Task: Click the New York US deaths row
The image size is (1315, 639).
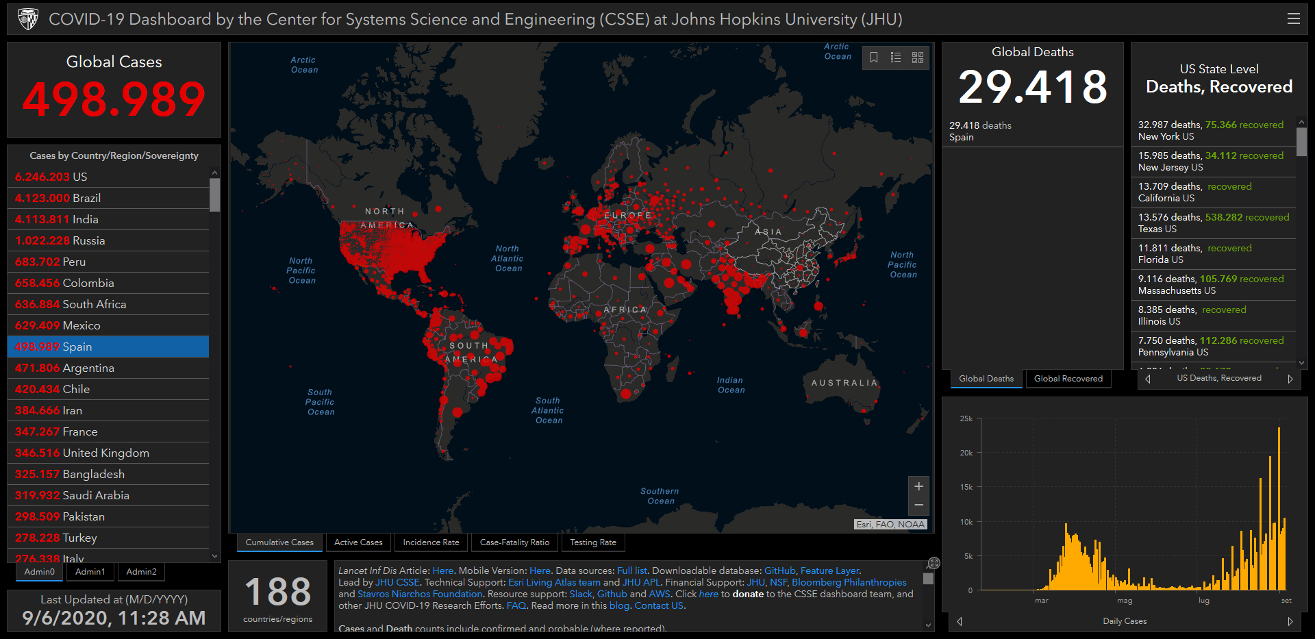Action: click(1214, 131)
